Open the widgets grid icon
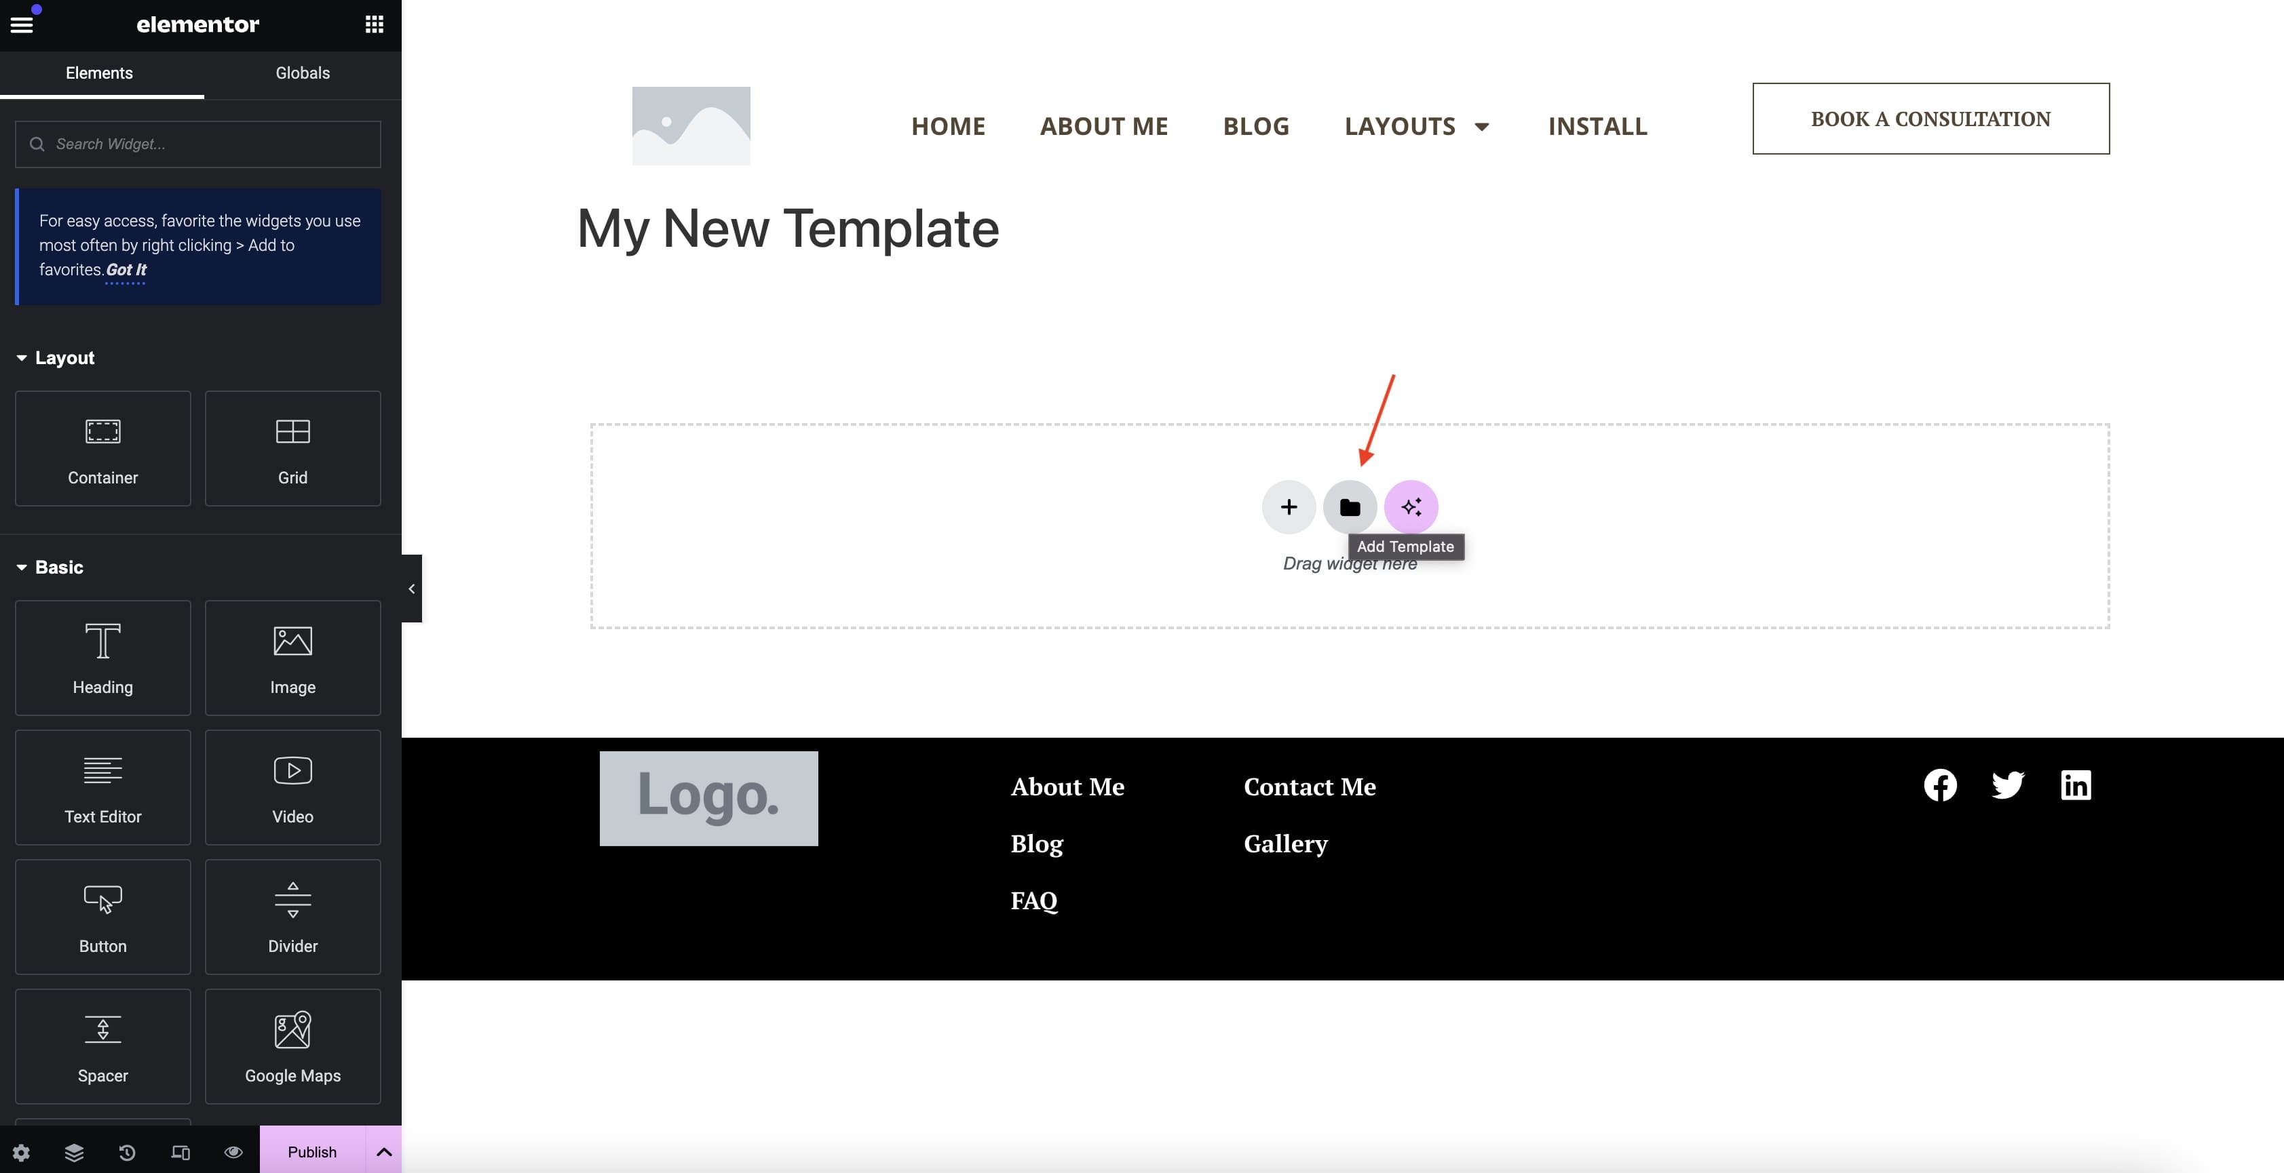 pyautogui.click(x=374, y=25)
